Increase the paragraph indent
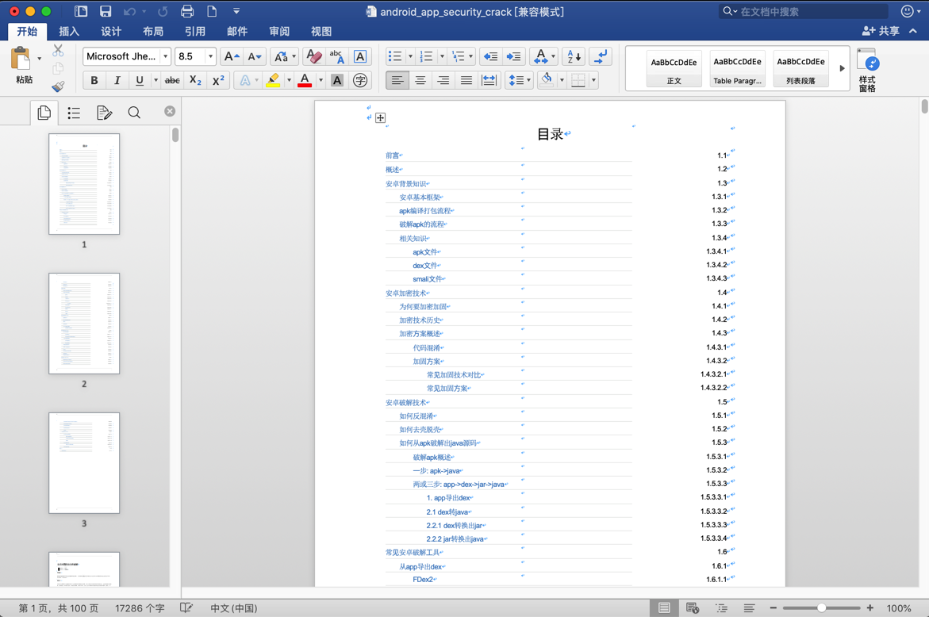This screenshot has height=617, width=929. (513, 56)
